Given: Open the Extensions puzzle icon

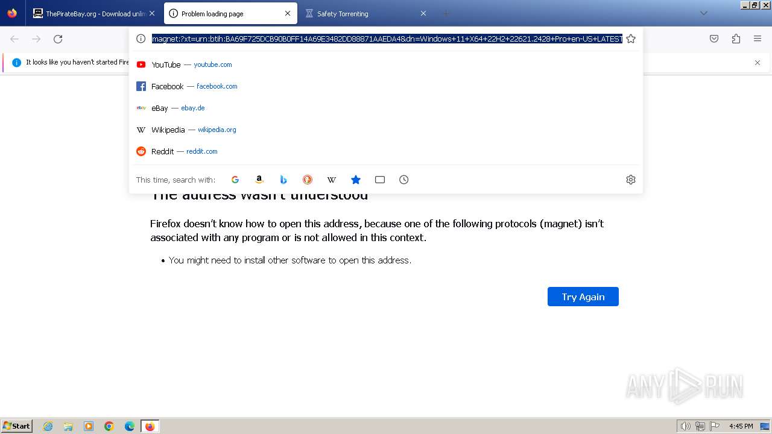Looking at the screenshot, I should [736, 39].
